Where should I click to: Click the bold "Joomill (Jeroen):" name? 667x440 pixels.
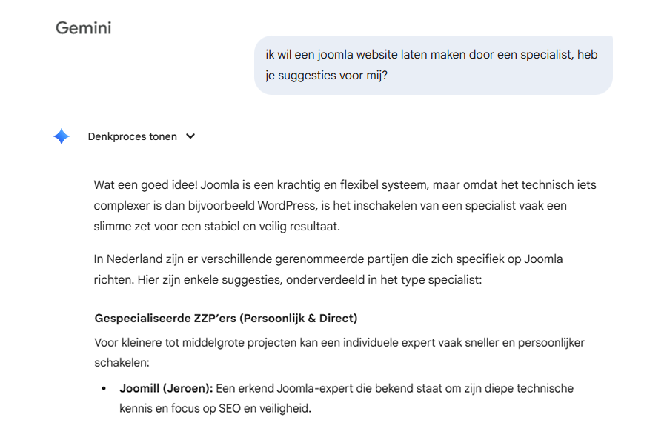pyautogui.click(x=166, y=388)
